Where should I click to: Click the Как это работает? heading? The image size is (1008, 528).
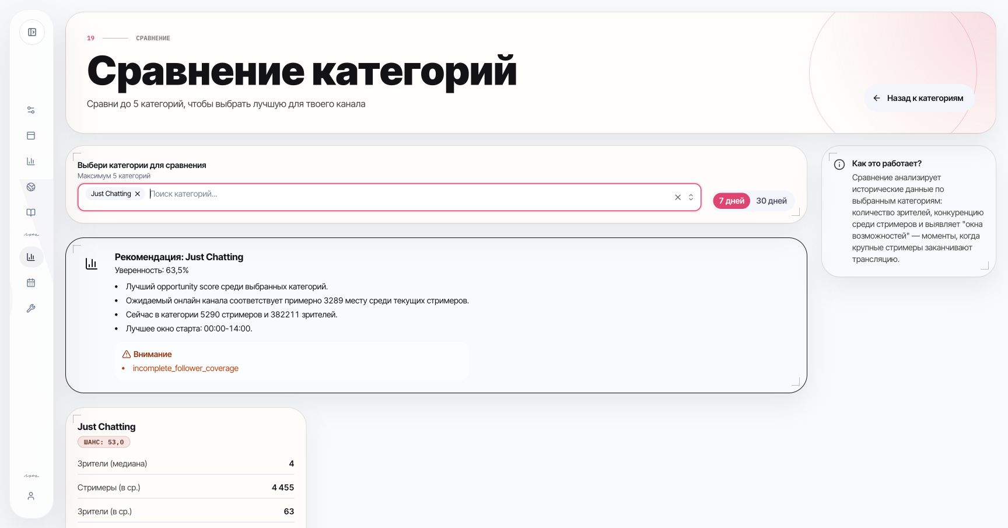pos(887,163)
